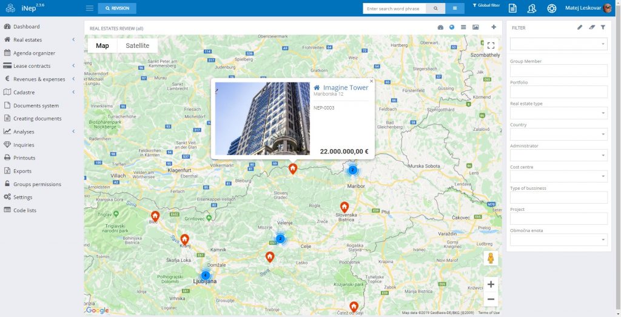The width and height of the screenshot is (621, 317).
Task: Click the Street View pegman
Action: click(x=491, y=258)
